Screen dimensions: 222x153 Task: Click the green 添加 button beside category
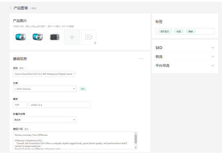(x=83, y=89)
